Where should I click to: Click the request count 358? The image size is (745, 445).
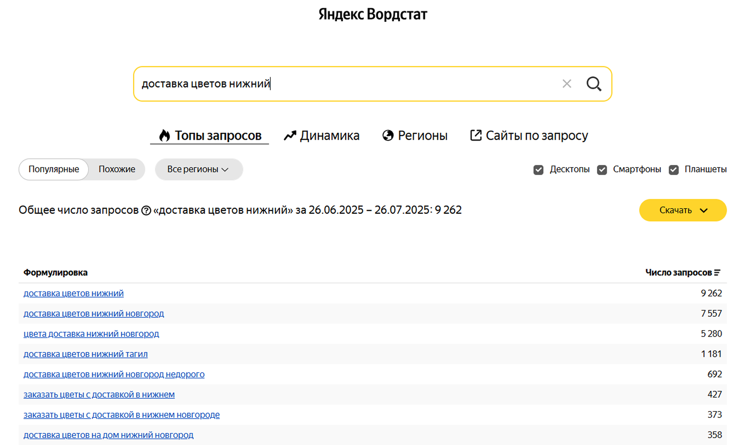click(x=714, y=435)
